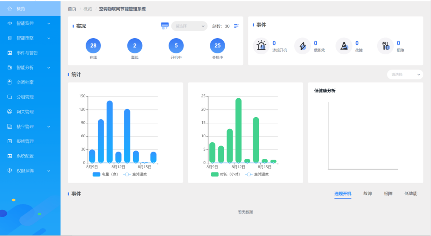
Task: Click the 故障 traffic cone icon
Action: [x=344, y=46]
